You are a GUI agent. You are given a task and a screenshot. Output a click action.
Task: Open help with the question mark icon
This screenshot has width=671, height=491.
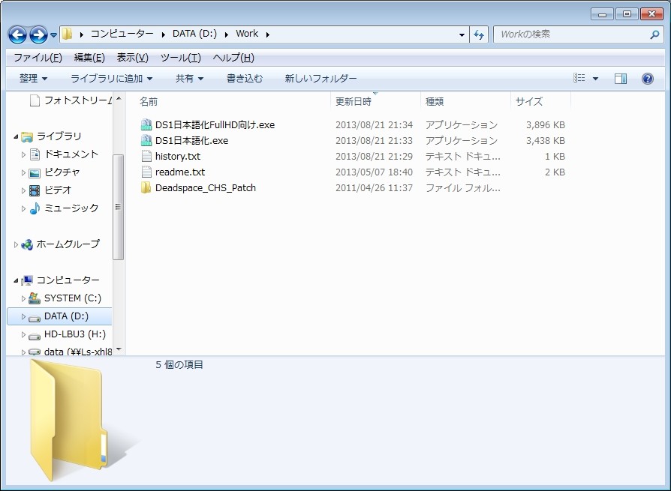click(648, 78)
